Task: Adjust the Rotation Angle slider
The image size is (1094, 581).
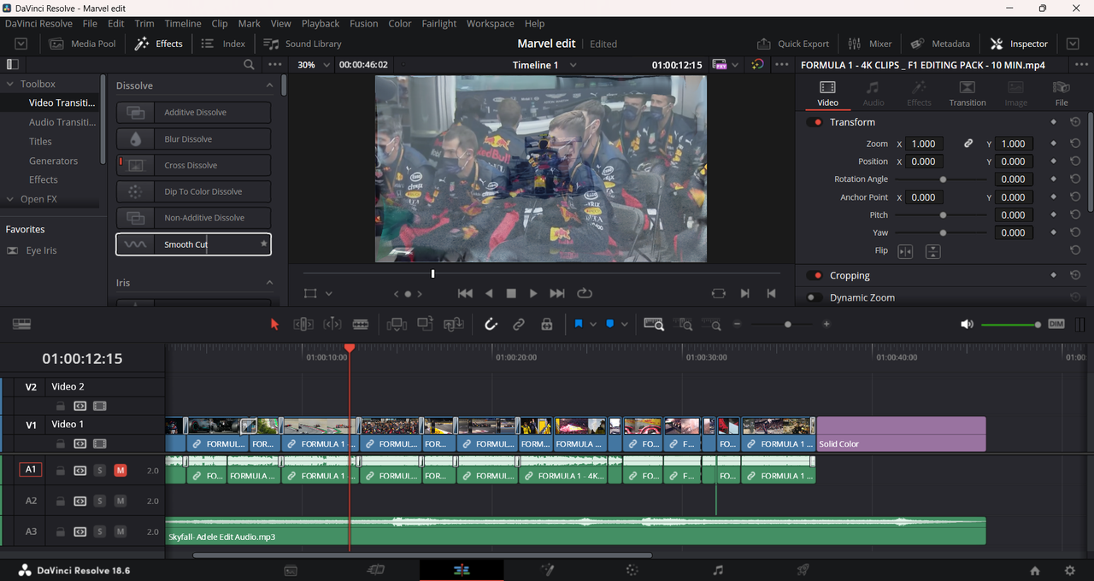Action: (x=943, y=179)
